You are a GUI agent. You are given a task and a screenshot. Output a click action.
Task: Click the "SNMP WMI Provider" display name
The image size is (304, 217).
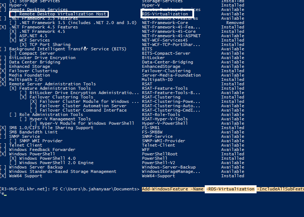pos(41,141)
